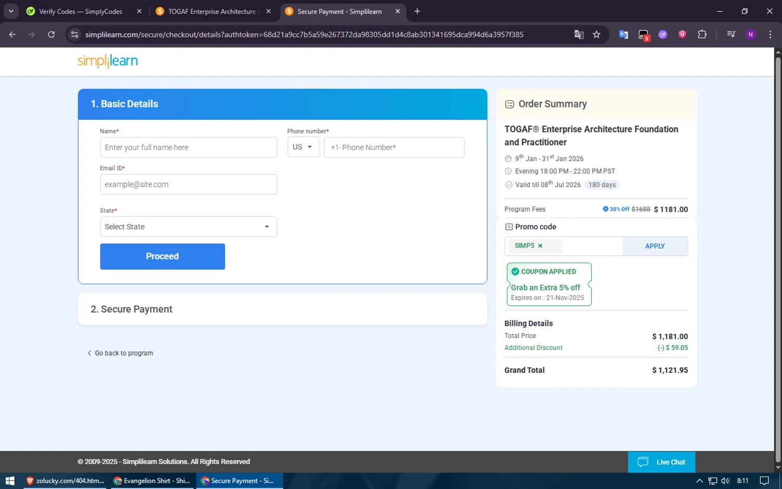Click the Secure Payment Chrome taskbar window
Viewport: 782px width, 489px height.
(x=240, y=481)
